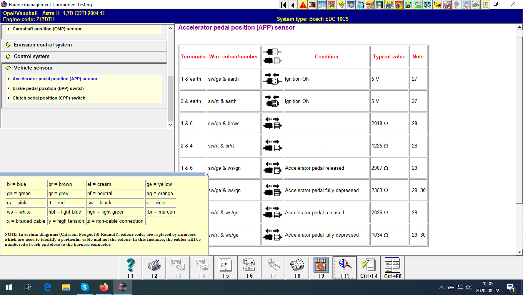
Task: Go back with the left arrow icon
Action: pyautogui.click(x=293, y=5)
